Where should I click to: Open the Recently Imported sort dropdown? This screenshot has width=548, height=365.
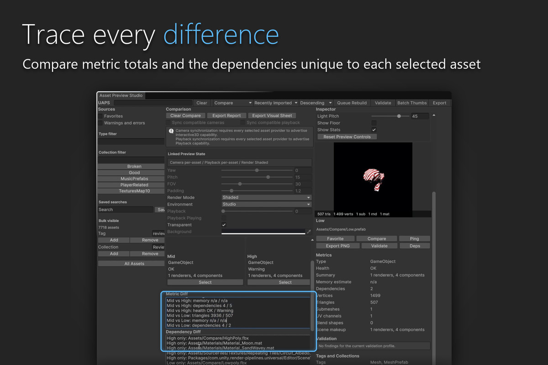276,103
